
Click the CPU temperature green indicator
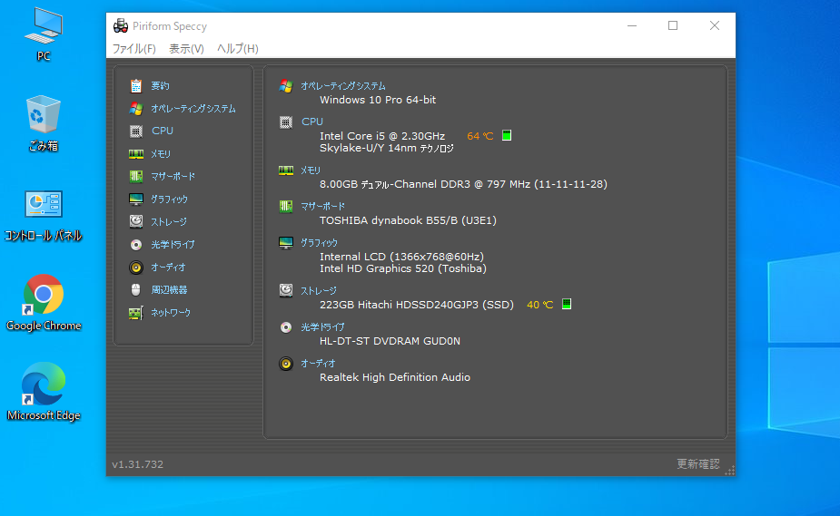click(507, 135)
